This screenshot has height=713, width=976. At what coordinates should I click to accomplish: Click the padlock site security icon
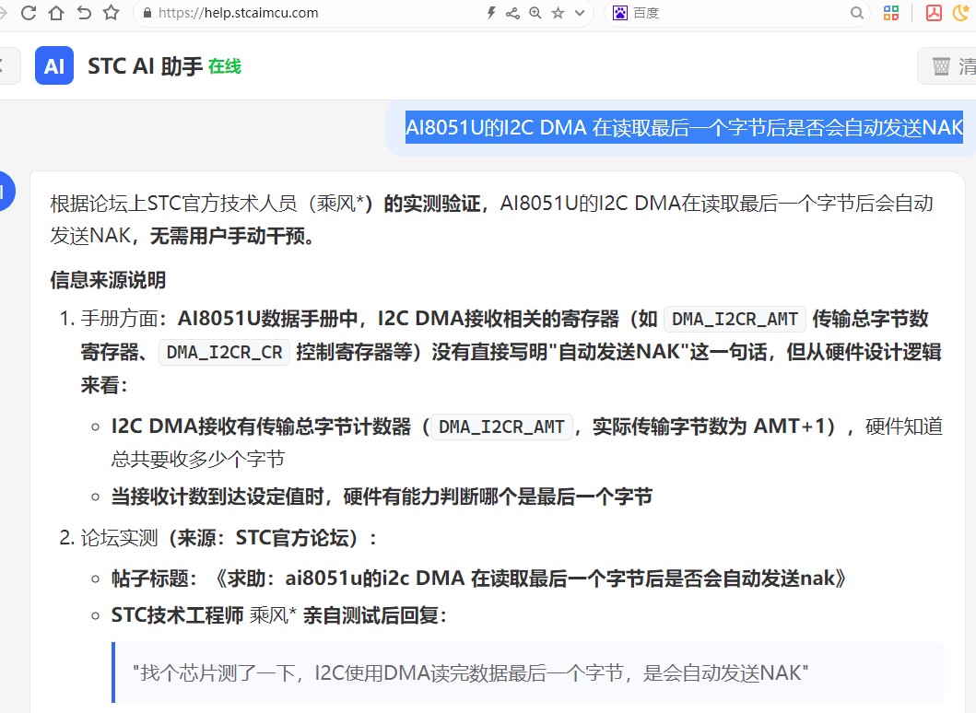point(147,13)
